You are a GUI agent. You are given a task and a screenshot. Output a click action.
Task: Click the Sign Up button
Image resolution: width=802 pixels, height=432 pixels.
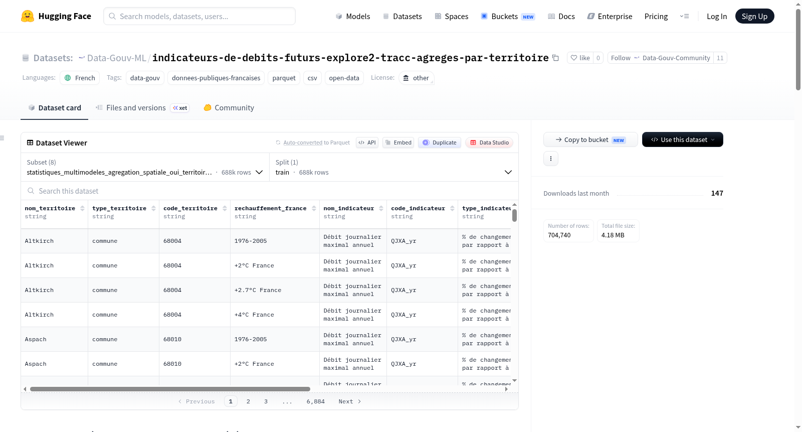[754, 16]
